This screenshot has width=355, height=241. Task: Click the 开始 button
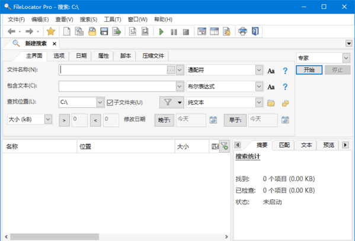coord(309,70)
